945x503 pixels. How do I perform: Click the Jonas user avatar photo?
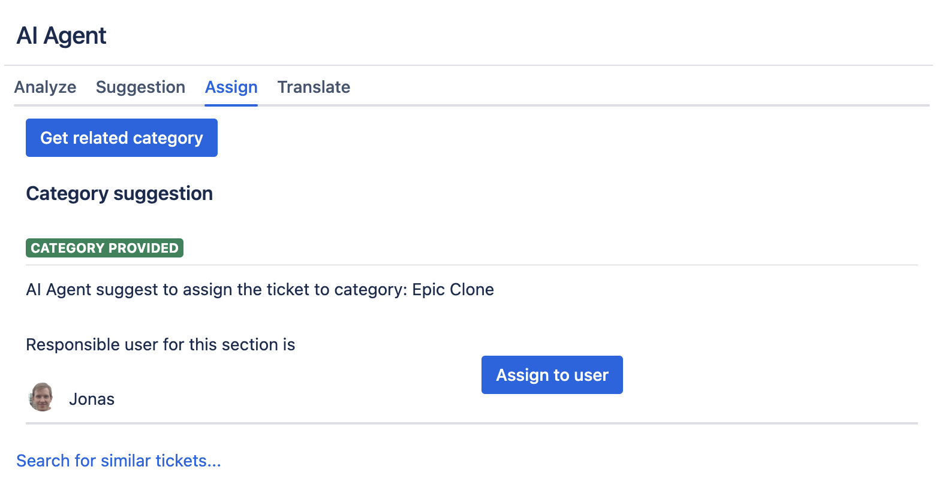pyautogui.click(x=41, y=398)
